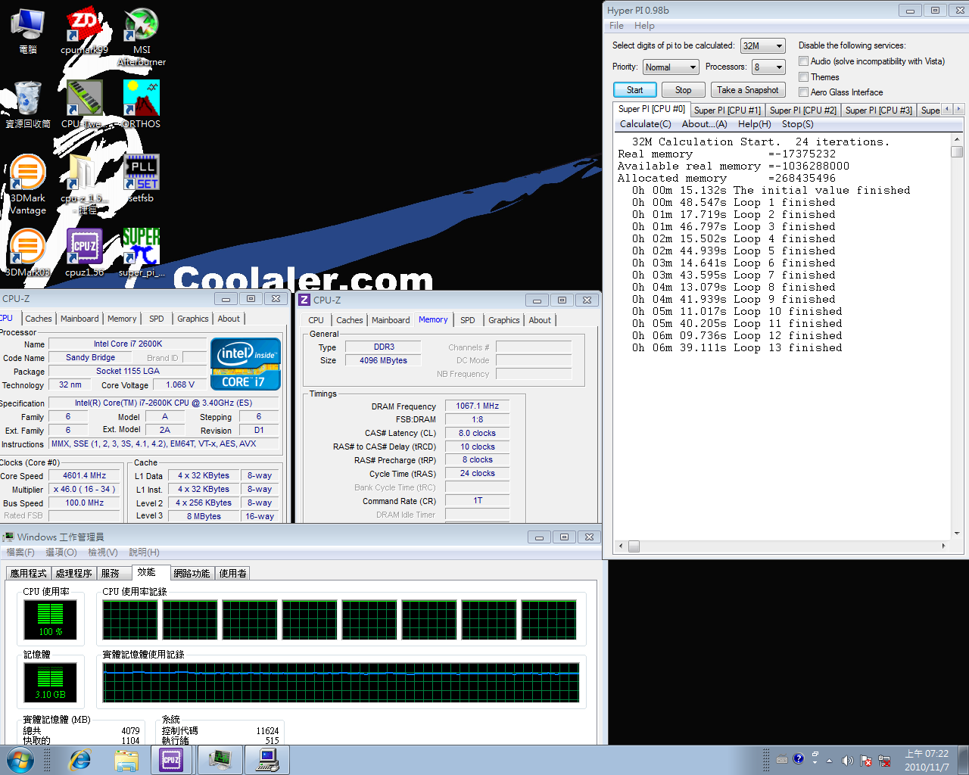This screenshot has height=775, width=969.
Task: Click the taskbar clock showing 07:22
Action: coord(927,760)
